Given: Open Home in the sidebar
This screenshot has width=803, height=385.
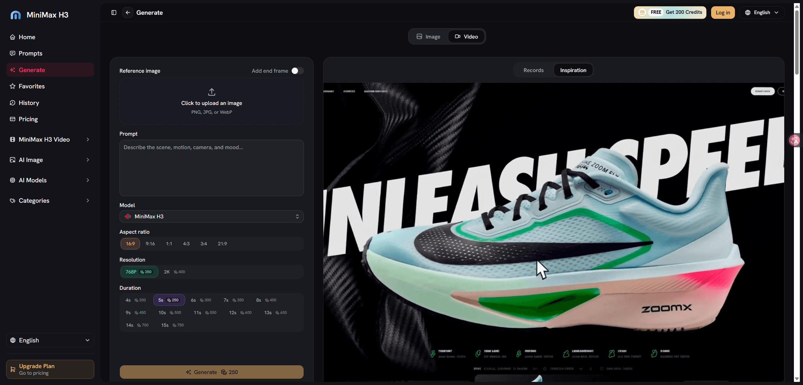Looking at the screenshot, I should coord(50,37).
